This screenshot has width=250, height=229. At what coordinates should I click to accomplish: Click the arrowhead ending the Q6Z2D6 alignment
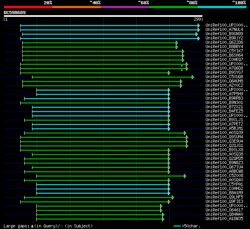tap(177, 43)
